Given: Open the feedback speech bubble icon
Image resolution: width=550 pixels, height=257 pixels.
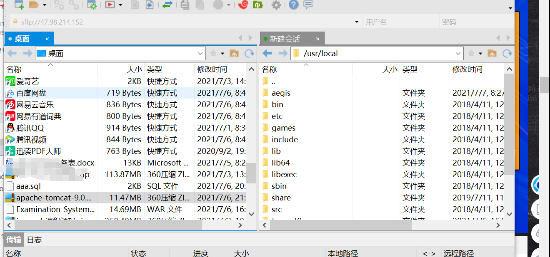Looking at the screenshot, I should coord(309,6).
